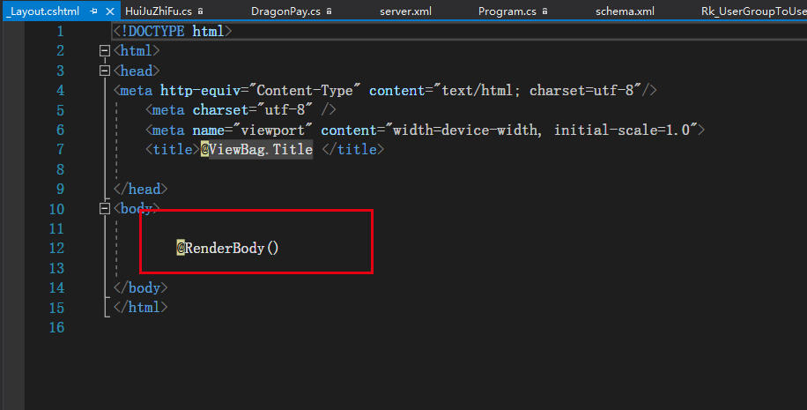This screenshot has height=410, width=807.
Task: Click the @RenderBody() call in code
Action: (x=227, y=248)
